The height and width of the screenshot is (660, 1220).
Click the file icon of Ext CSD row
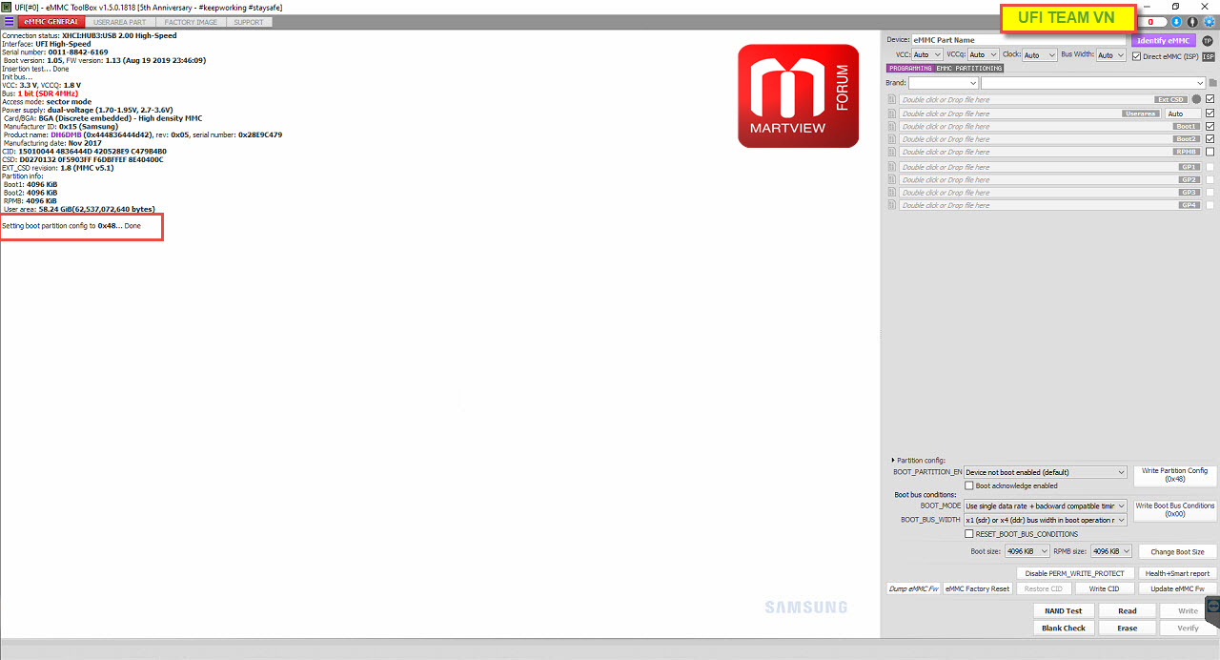tap(892, 99)
